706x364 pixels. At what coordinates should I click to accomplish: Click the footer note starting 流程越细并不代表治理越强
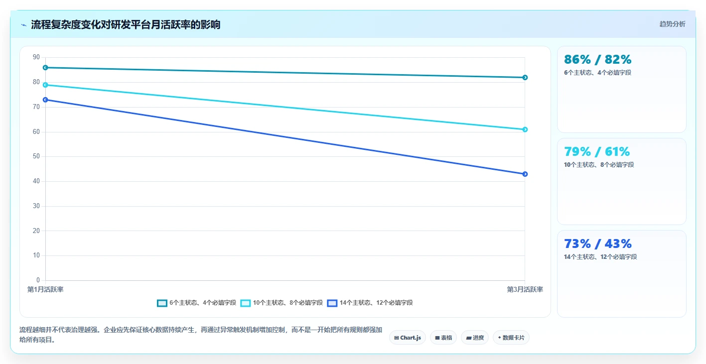[201, 335]
